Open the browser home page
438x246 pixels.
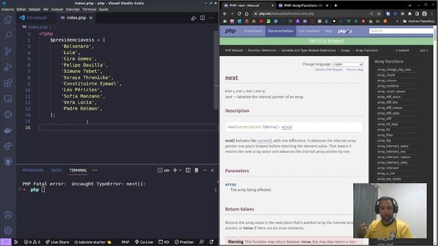point(246,14)
